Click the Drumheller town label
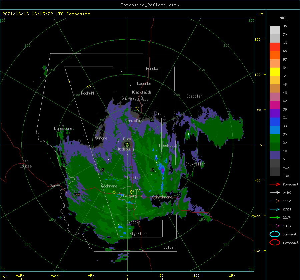Image resolution: width=300 pixels, height=280 pixels. coord(195,164)
